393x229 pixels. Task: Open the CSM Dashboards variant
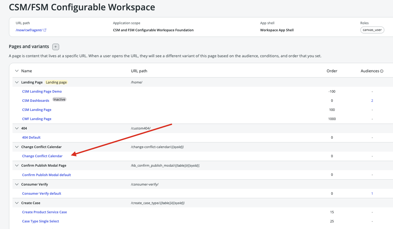[x=35, y=101]
